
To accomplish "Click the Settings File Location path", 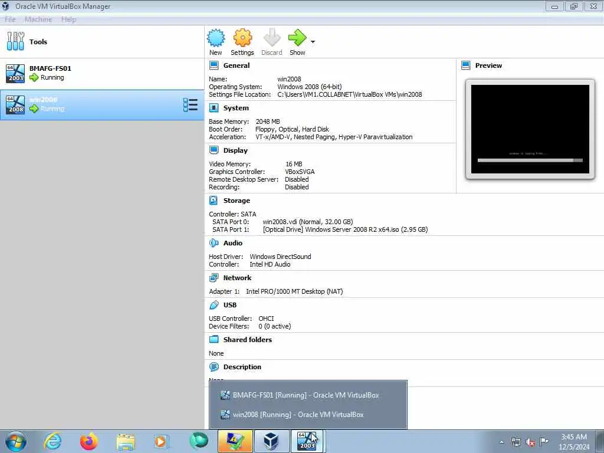I will click(x=349, y=94).
